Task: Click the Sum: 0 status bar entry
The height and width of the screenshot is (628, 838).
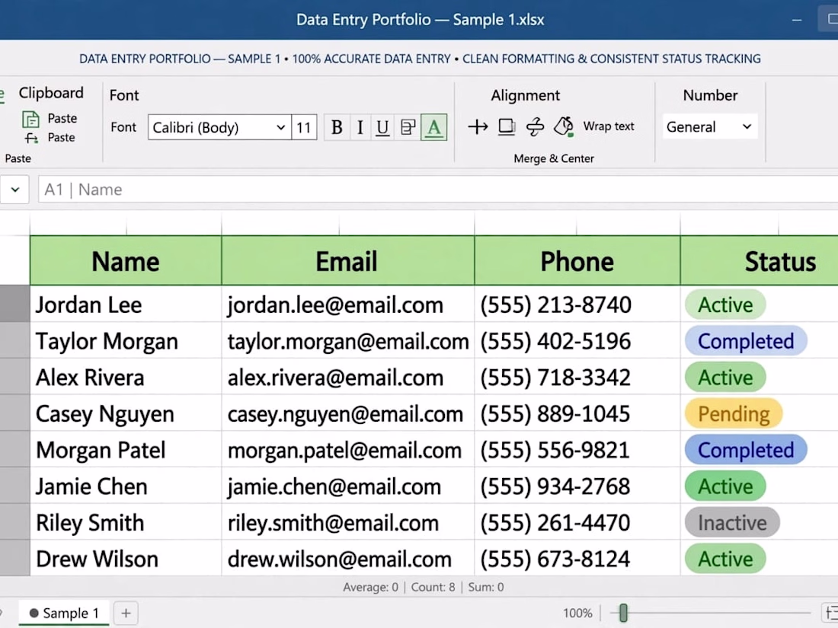Action: [486, 587]
